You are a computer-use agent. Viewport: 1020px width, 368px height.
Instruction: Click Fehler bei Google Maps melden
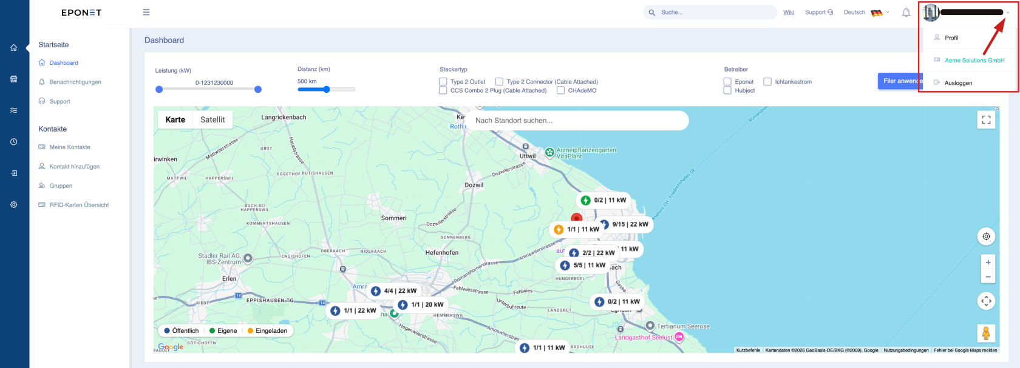click(965, 350)
